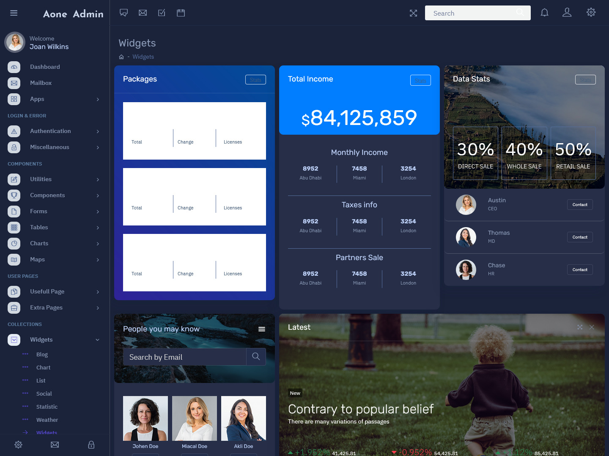Open Johen Doe's photo
Image resolution: width=609 pixels, height=456 pixels.
145,418
